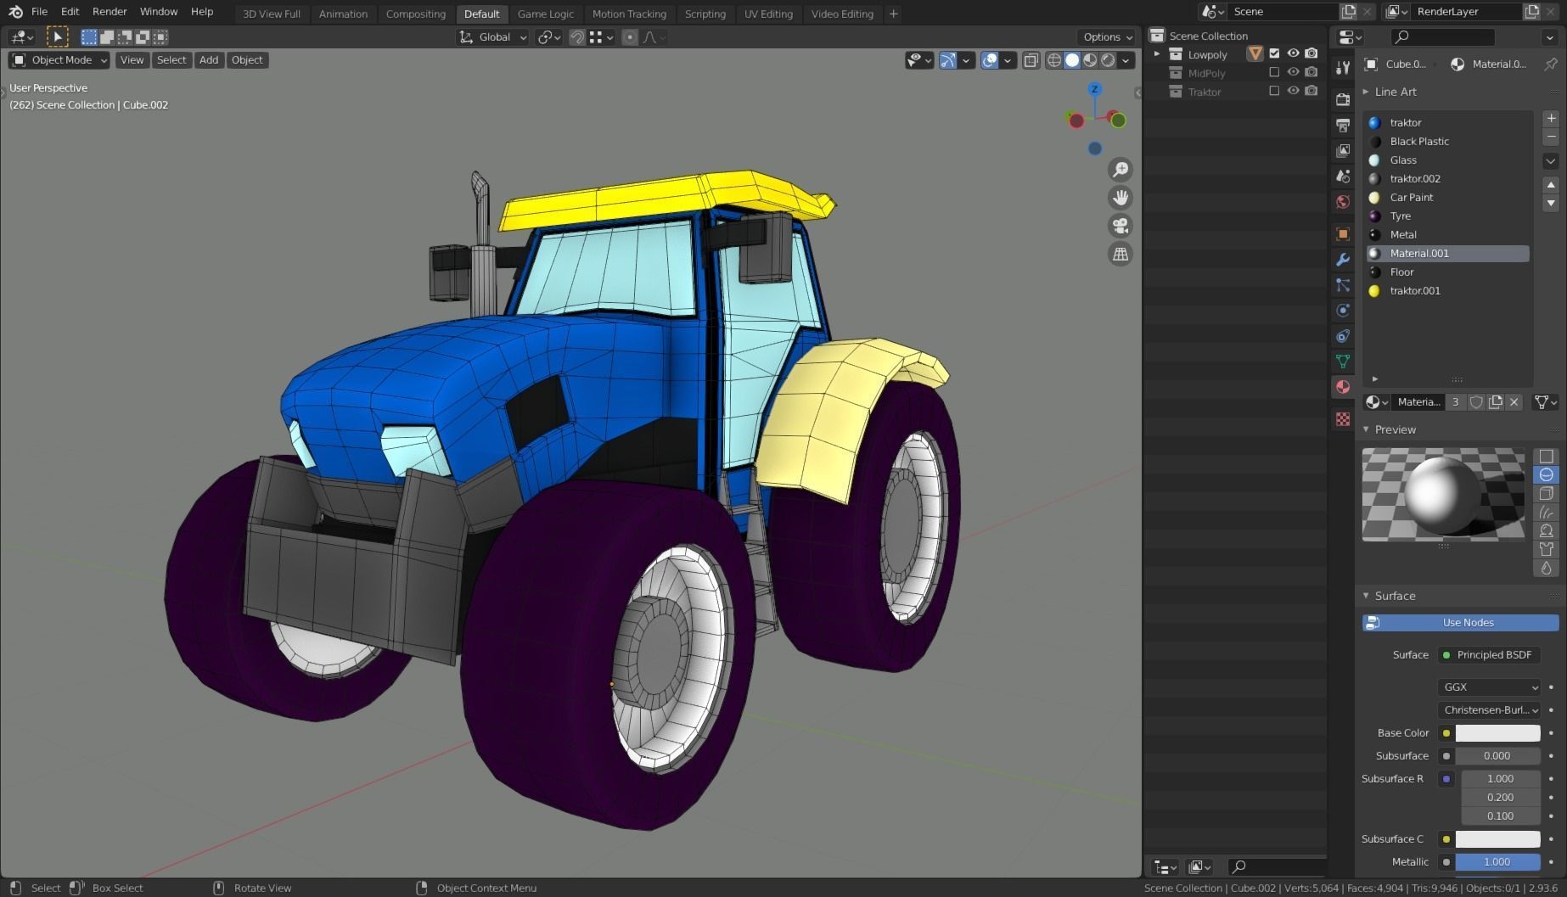Open the Object Mode dropdown
This screenshot has width=1567, height=897.
click(59, 60)
